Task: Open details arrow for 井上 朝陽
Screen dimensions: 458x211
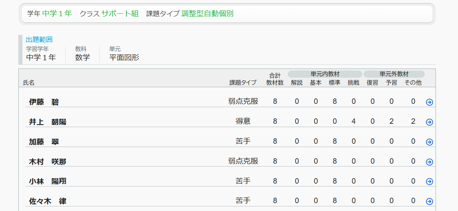Action: point(429,122)
